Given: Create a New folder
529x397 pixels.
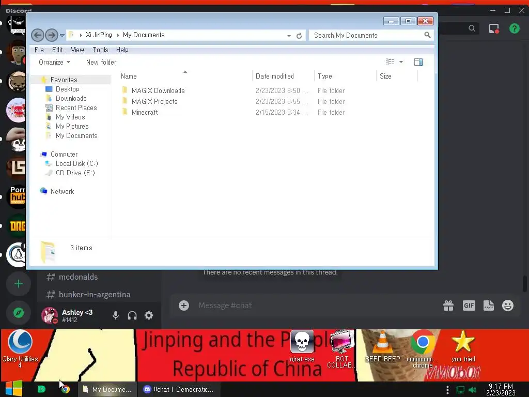Looking at the screenshot, I should click(101, 62).
